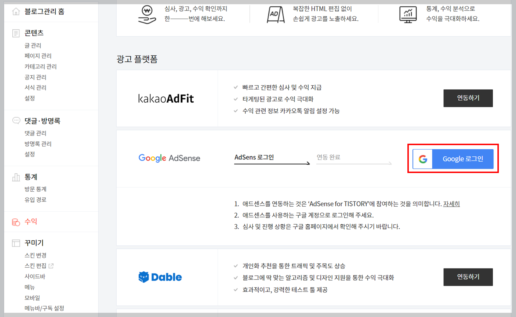Open 페이지 관리

[38, 56]
